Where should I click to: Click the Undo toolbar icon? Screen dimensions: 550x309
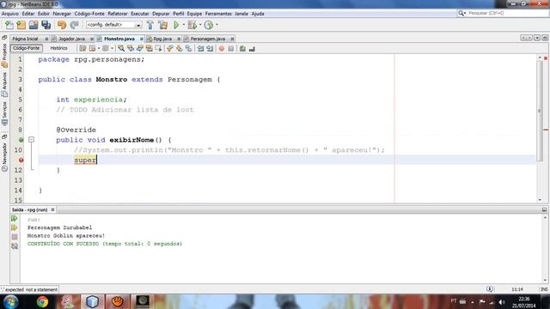pyautogui.click(x=62, y=25)
